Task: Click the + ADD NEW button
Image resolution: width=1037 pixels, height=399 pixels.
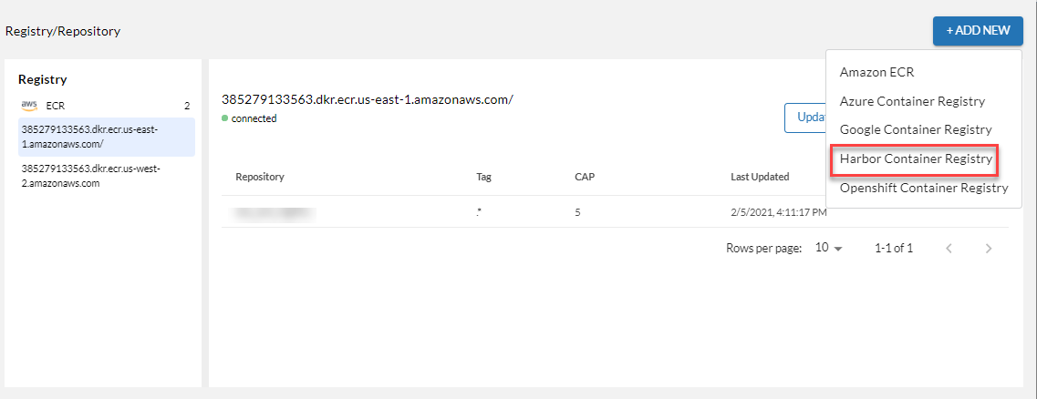Action: click(978, 30)
